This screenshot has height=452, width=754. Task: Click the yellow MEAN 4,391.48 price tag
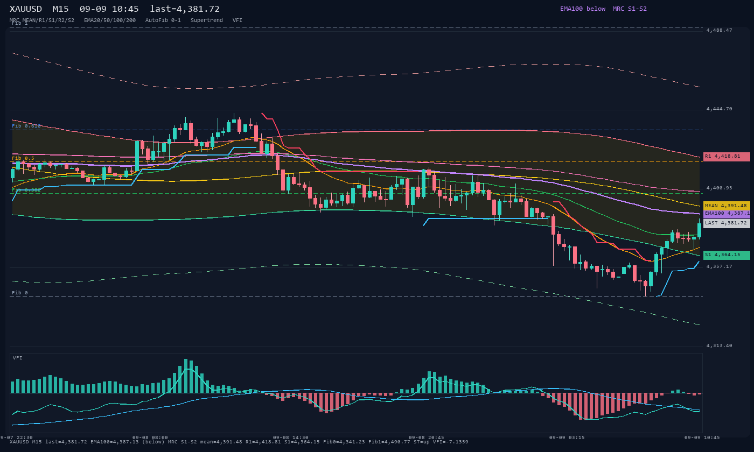click(727, 206)
